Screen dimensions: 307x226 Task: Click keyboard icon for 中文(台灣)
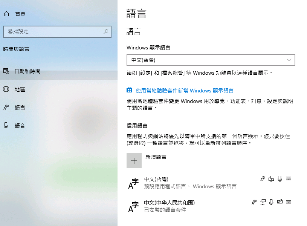point(289,178)
